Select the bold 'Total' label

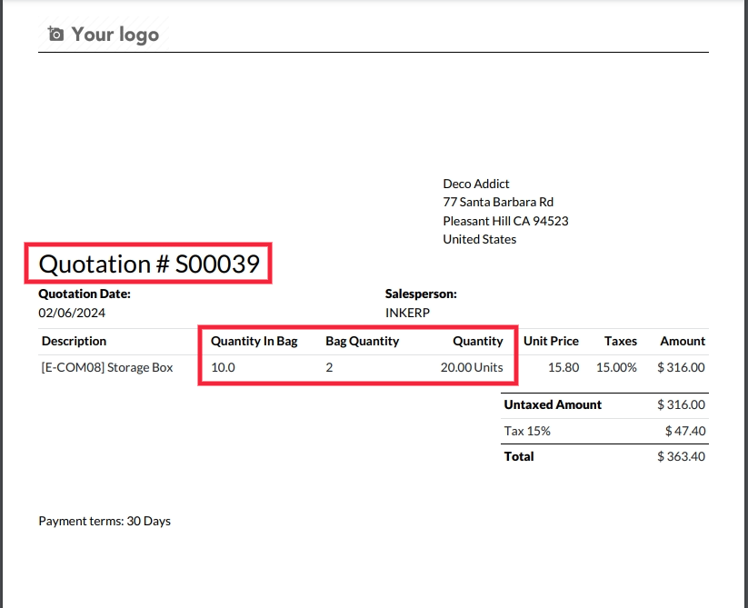coord(519,457)
